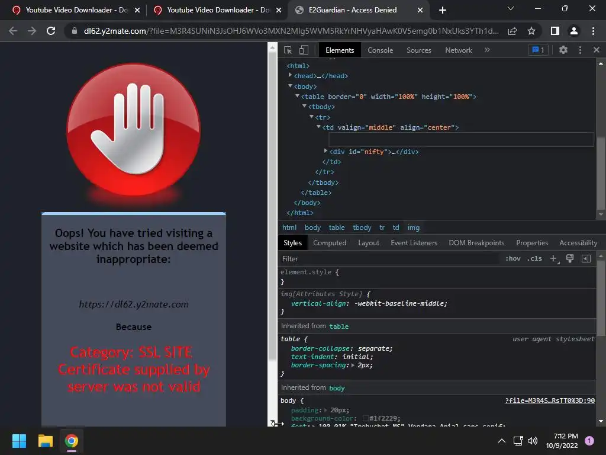The width and height of the screenshot is (606, 455).
Task: Select table in the breadcrumb bar
Action: point(337,227)
